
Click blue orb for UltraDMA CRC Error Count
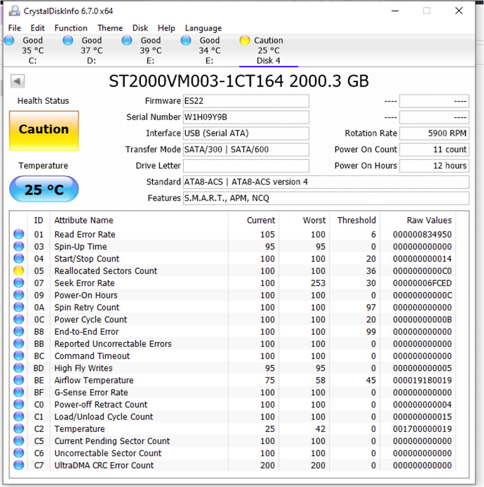19,465
